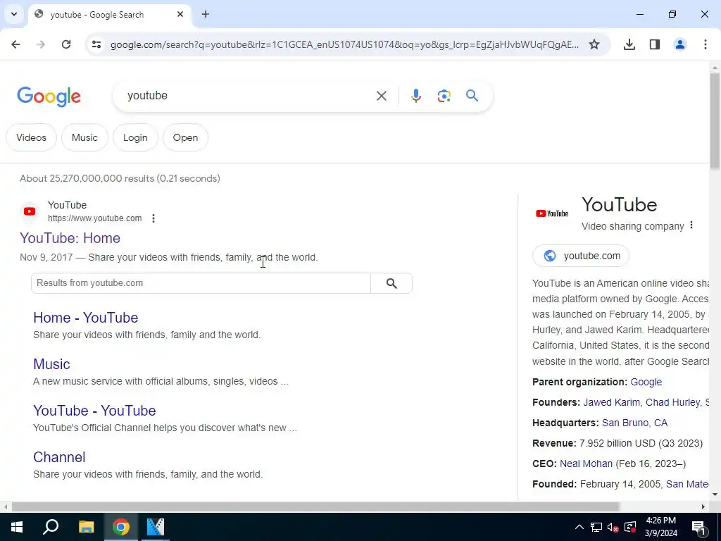The height and width of the screenshot is (541, 721).
Task: Open the more options dots beside youtube.com result
Action: pos(153,218)
